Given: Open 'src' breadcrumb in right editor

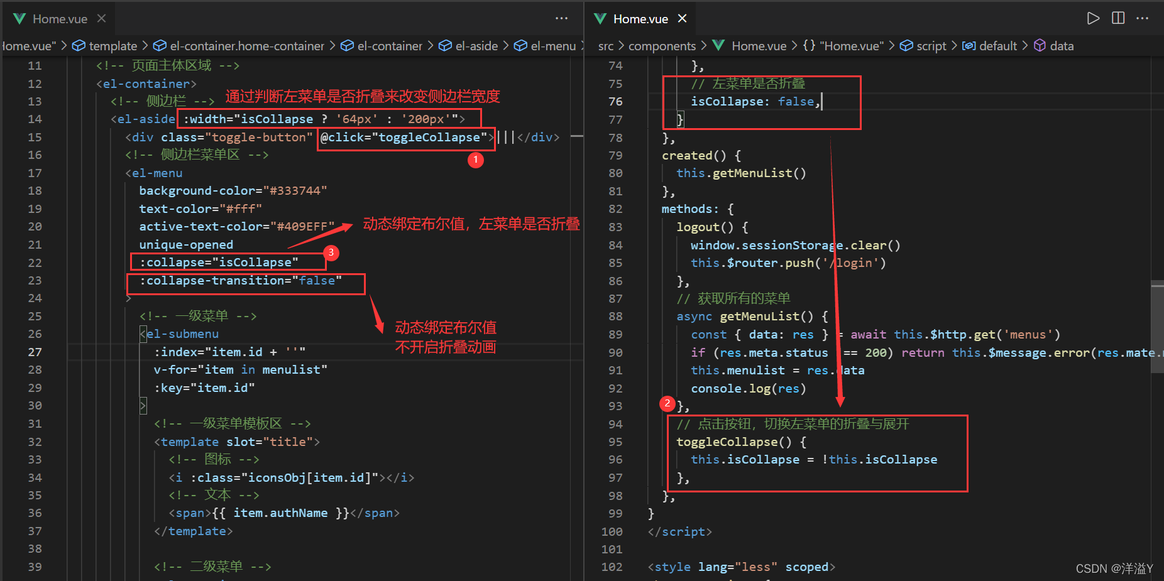Looking at the screenshot, I should pyautogui.click(x=606, y=46).
